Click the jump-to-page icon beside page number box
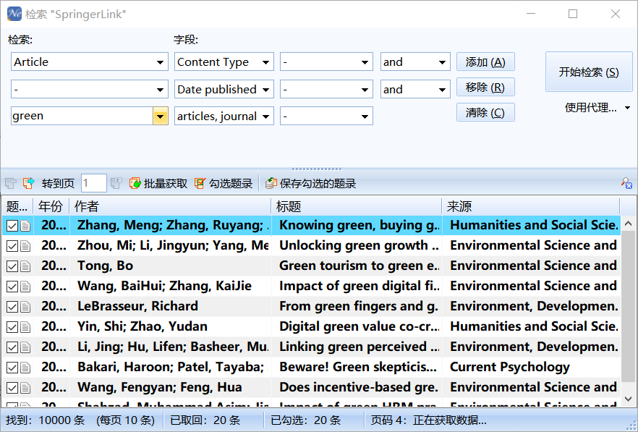 (116, 183)
